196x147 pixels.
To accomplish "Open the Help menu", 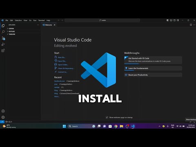I will coord(48,20).
